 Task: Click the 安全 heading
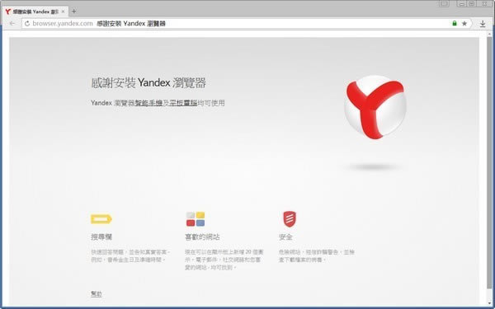tap(285, 236)
